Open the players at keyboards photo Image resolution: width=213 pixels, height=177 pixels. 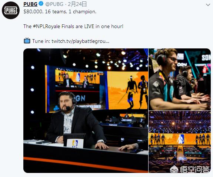180,79
